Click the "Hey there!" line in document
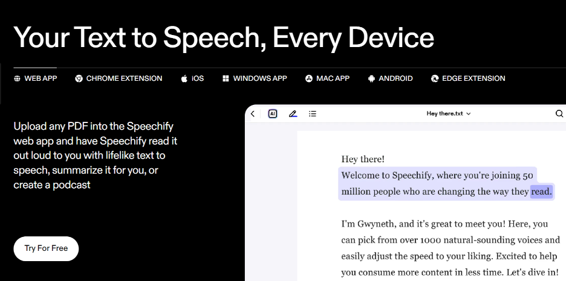 coord(363,159)
